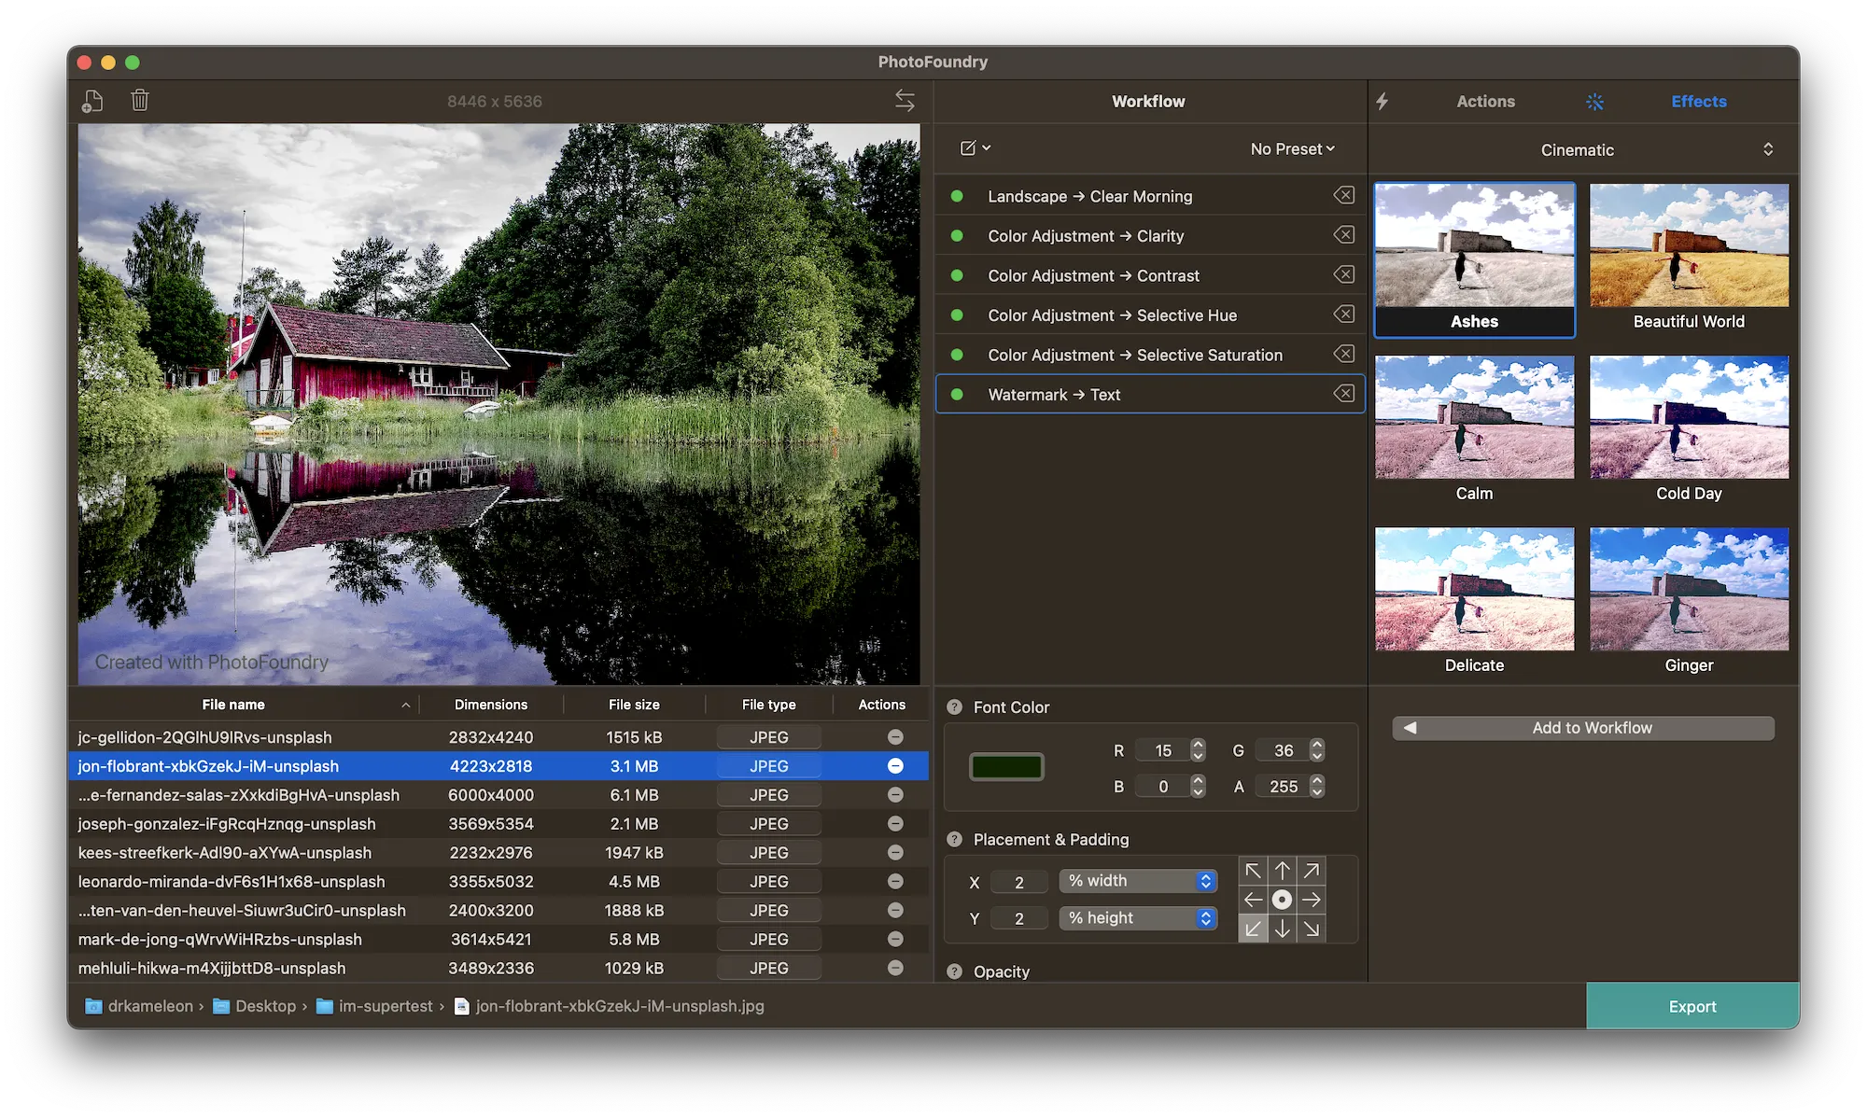Click the trash delete icon
This screenshot has height=1118, width=1867.
(x=140, y=100)
